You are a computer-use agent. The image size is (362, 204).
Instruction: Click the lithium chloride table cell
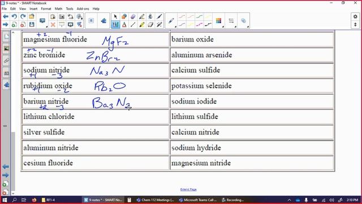click(x=96, y=117)
